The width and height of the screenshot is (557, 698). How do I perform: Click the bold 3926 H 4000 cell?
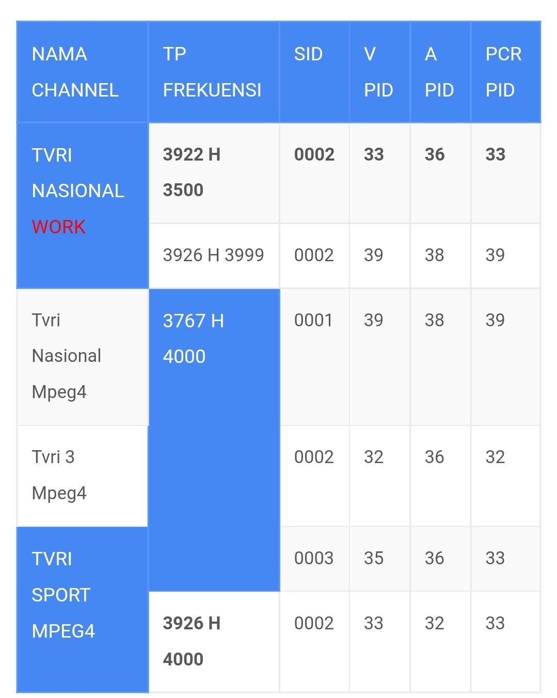(x=214, y=642)
